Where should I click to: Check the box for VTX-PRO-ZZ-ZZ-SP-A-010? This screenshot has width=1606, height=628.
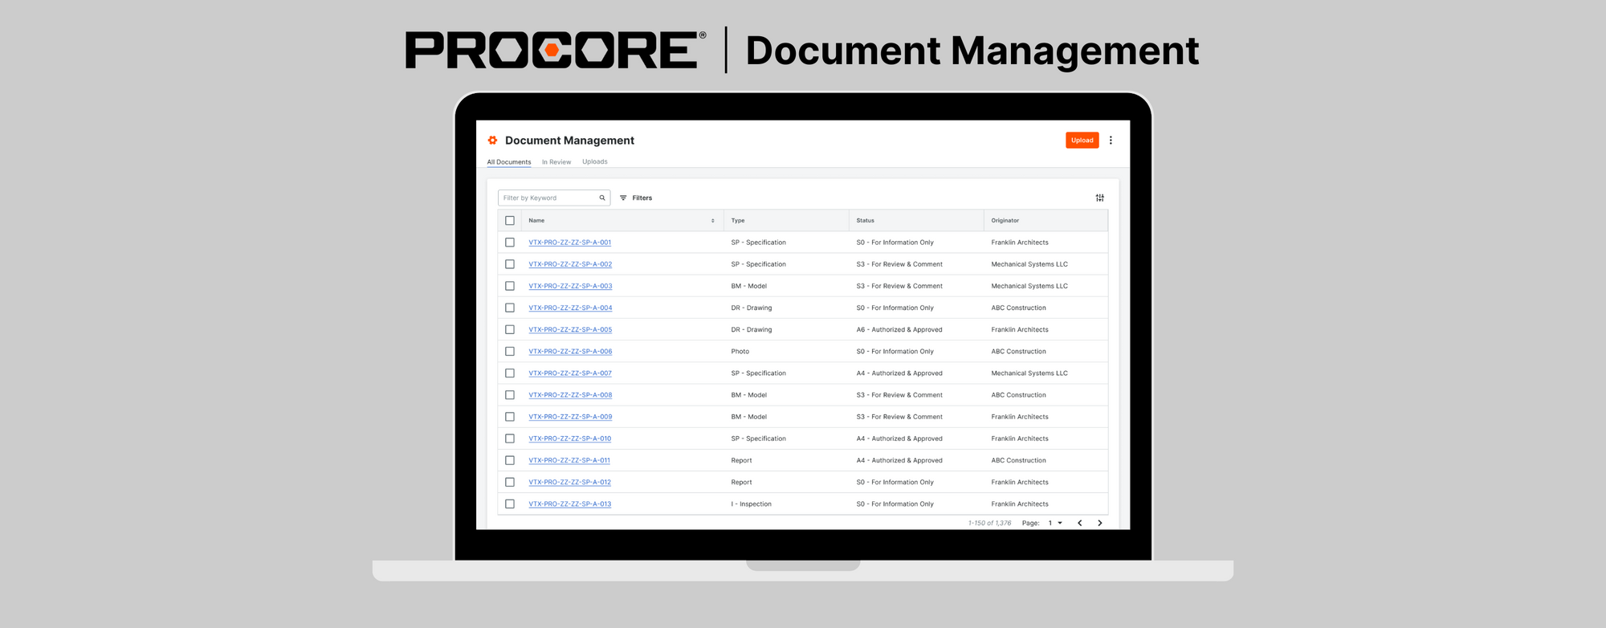[x=510, y=438]
